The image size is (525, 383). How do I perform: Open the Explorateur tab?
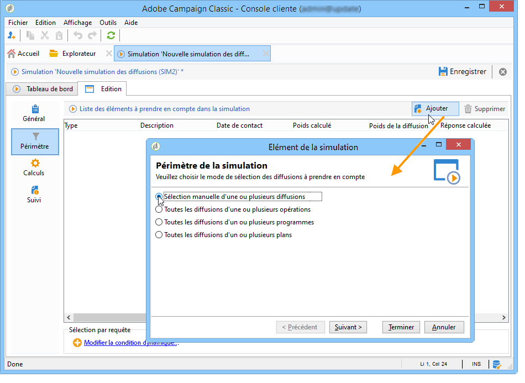pyautogui.click(x=72, y=54)
